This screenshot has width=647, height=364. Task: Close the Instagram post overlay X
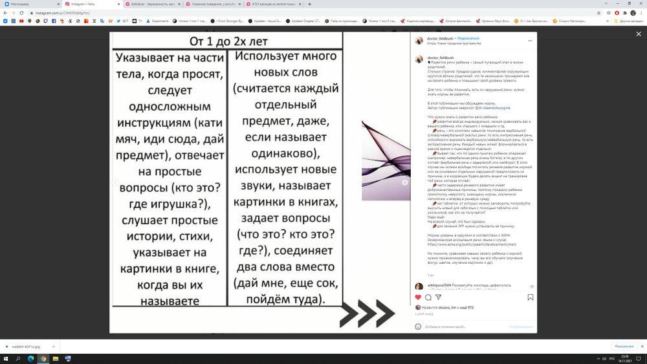click(x=639, y=34)
